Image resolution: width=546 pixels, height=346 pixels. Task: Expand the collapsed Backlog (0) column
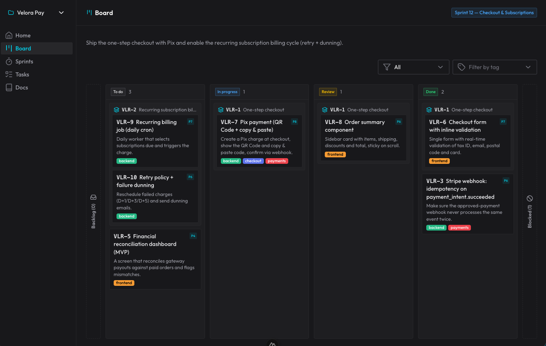pyautogui.click(x=93, y=211)
